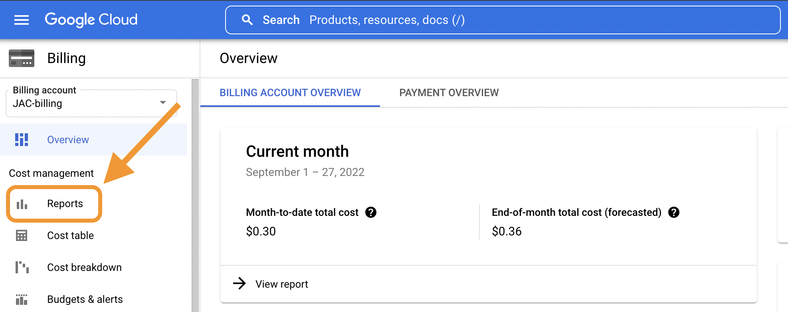Click the Billing sidebar title
The height and width of the screenshot is (312, 788).
tap(67, 58)
